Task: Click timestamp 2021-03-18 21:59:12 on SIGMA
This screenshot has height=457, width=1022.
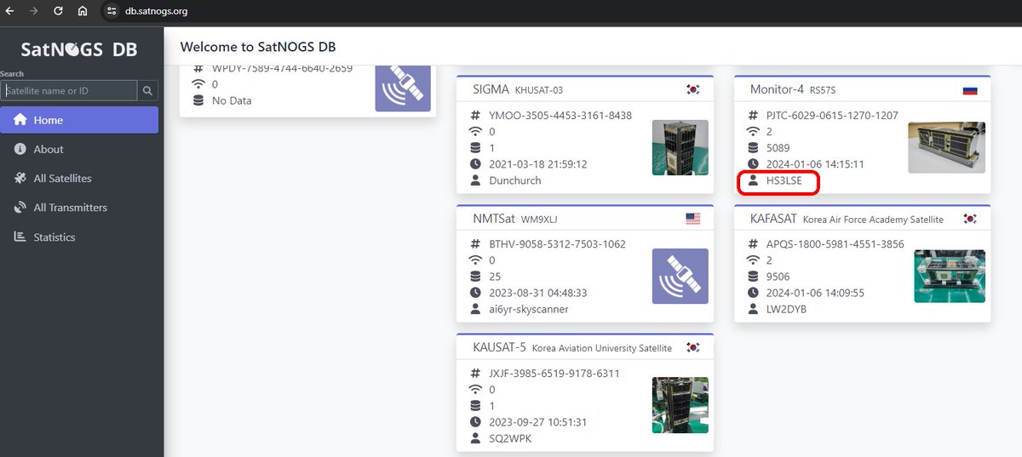Action: (x=538, y=164)
